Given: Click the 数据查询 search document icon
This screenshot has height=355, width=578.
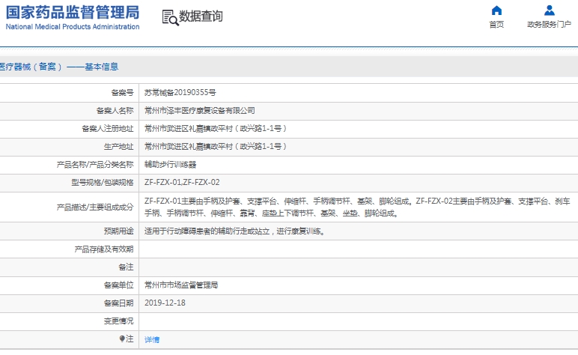Looking at the screenshot, I should 170,18.
